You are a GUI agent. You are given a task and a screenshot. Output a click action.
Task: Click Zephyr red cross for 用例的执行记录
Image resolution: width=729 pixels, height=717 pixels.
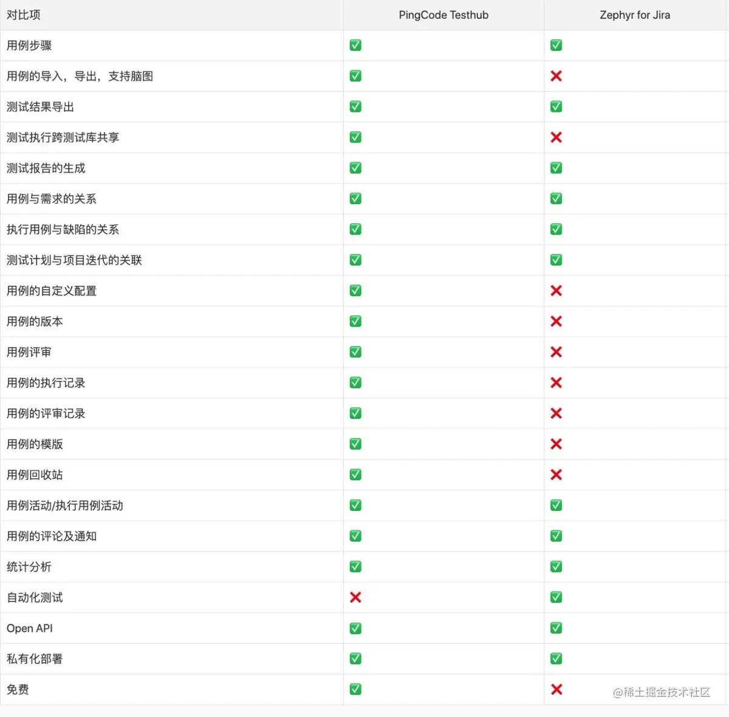coord(556,383)
